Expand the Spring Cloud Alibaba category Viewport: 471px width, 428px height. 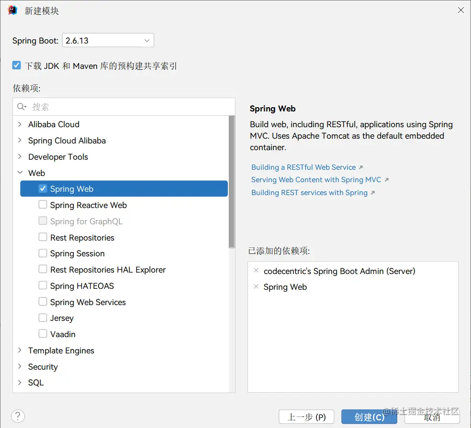(x=20, y=140)
